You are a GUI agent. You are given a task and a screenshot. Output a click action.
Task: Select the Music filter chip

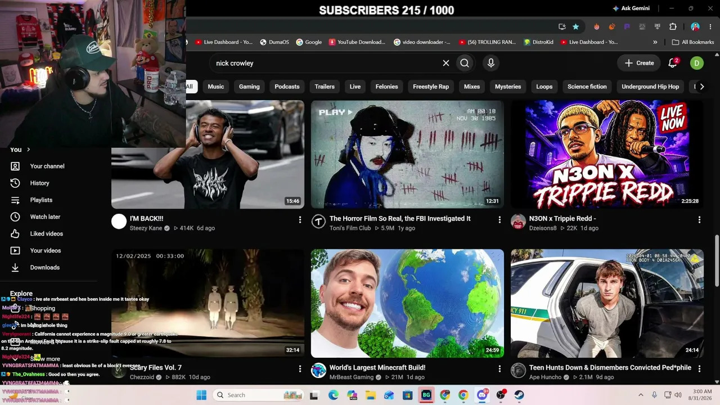pos(216,87)
